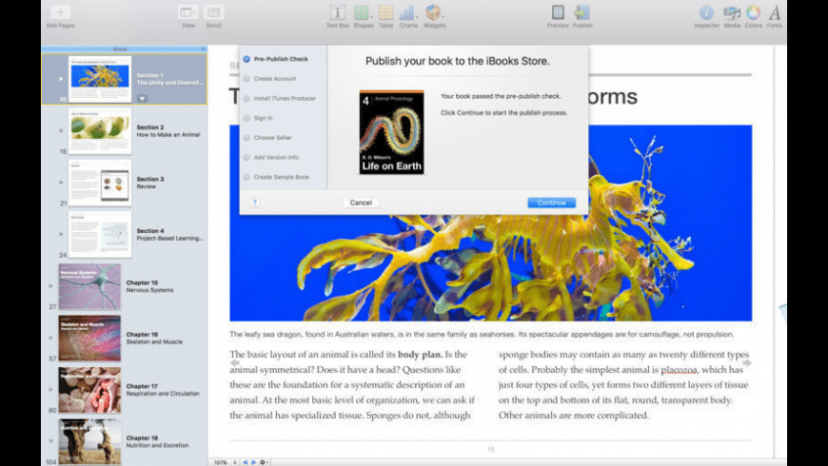828x466 pixels.
Task: Expand Section 1 disclosure triangle
Action: point(61,79)
